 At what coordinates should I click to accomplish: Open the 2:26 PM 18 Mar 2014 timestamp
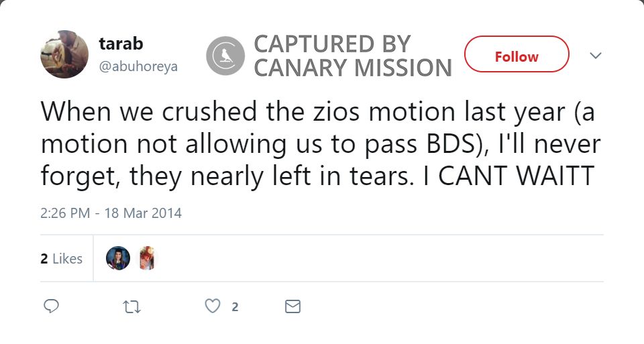pos(111,213)
